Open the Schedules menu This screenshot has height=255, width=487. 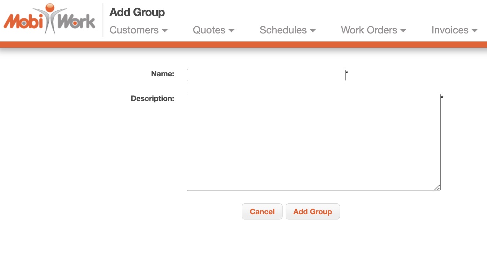(x=283, y=30)
